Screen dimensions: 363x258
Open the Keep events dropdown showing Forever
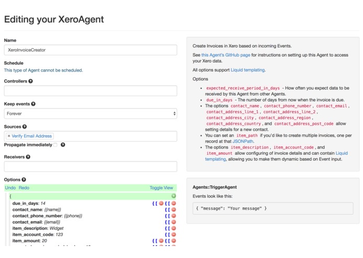click(90, 114)
